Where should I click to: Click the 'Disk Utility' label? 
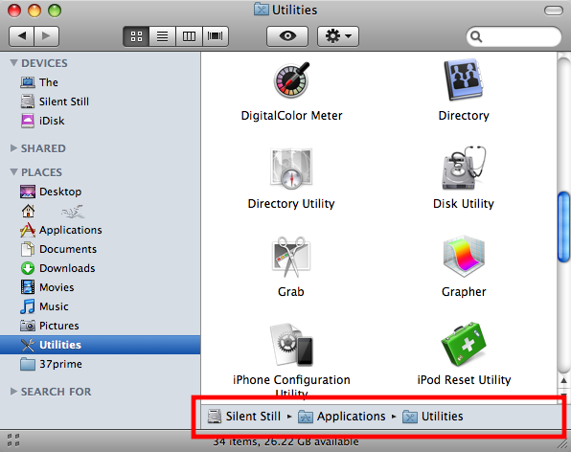464,203
